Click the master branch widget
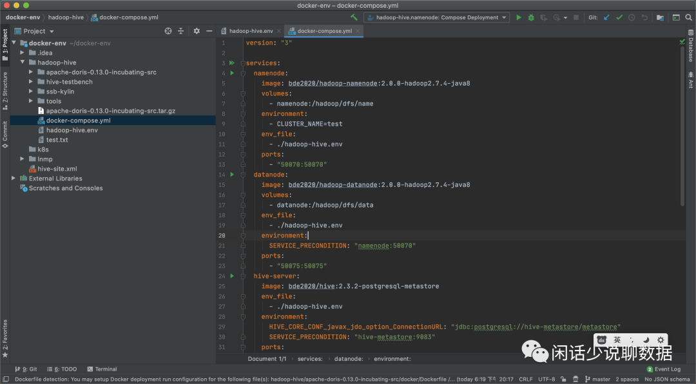The image size is (696, 384). click(x=597, y=379)
